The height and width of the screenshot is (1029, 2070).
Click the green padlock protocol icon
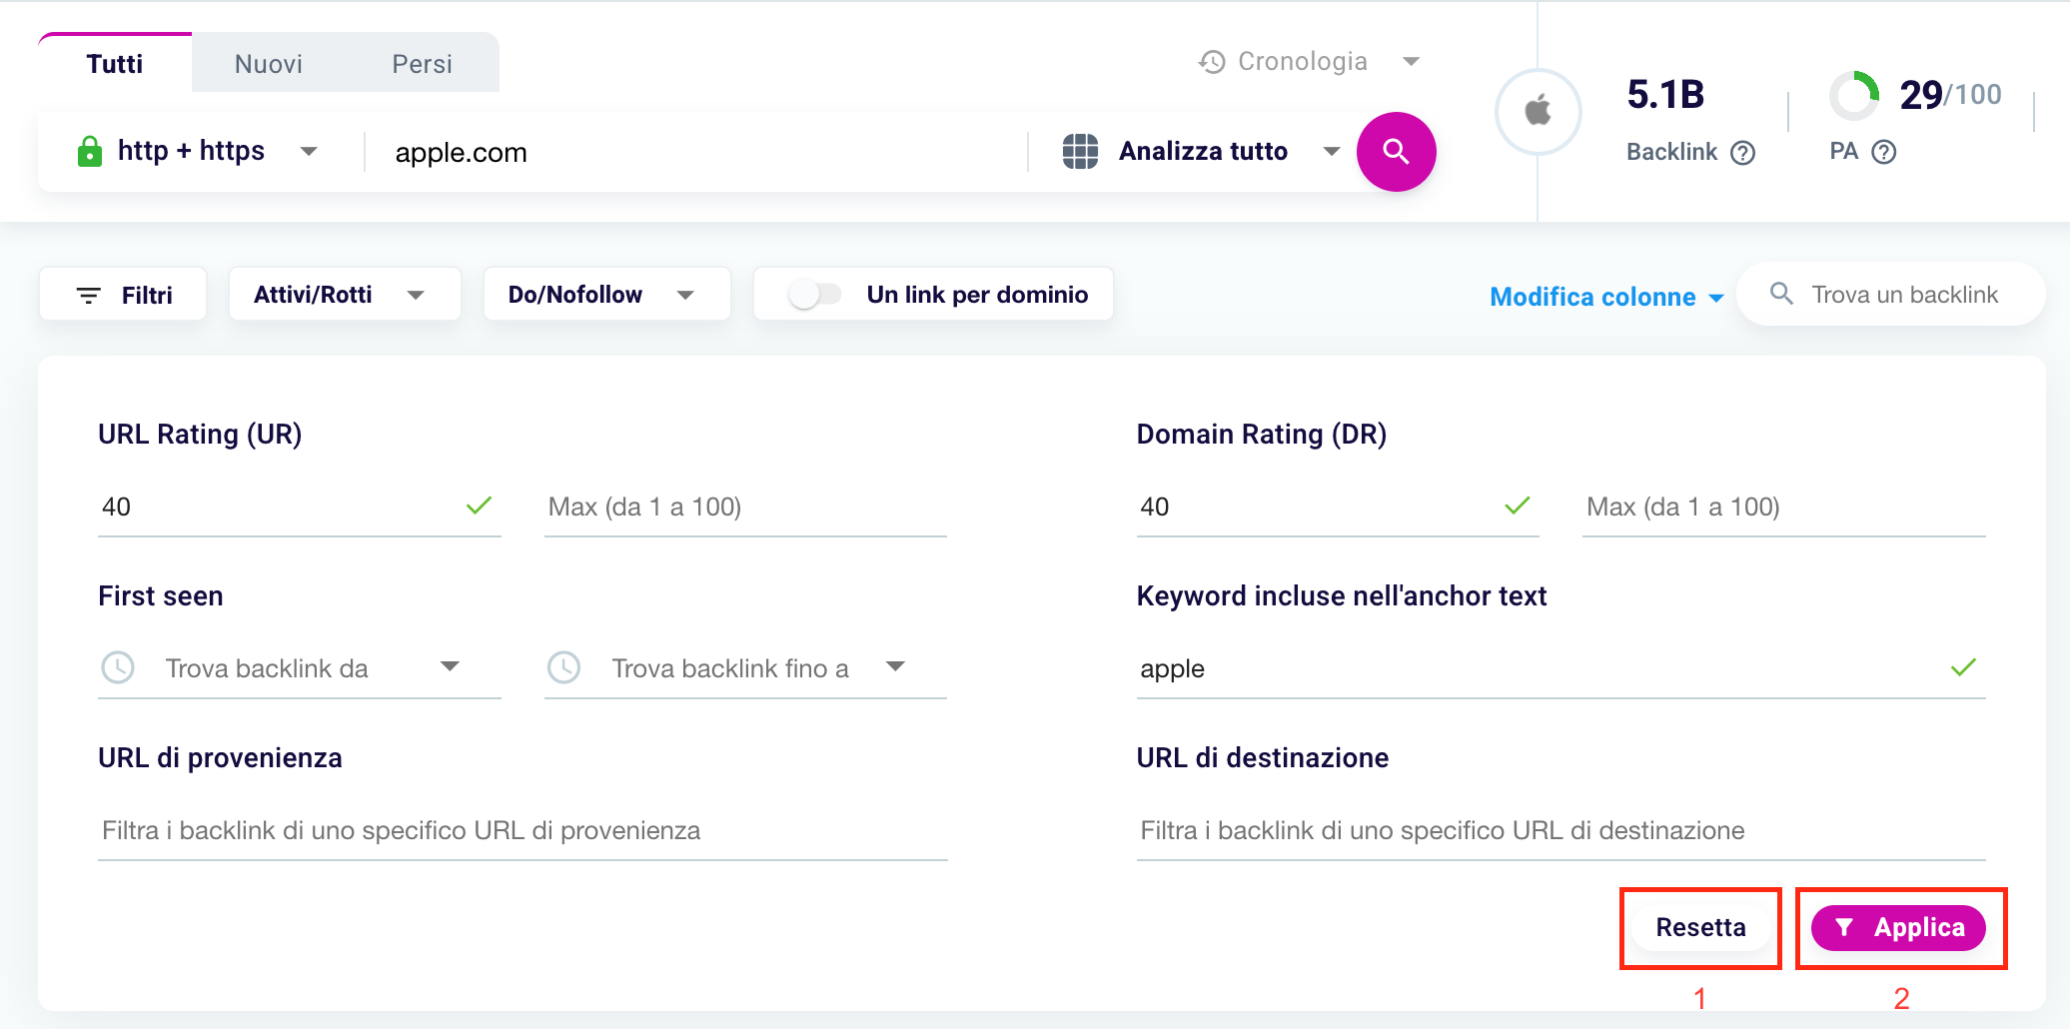point(90,152)
